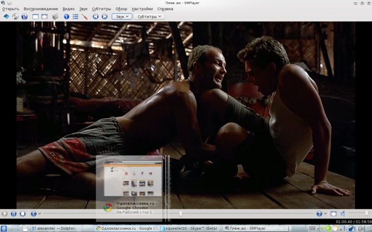Open the Обзор menu

tap(121, 9)
